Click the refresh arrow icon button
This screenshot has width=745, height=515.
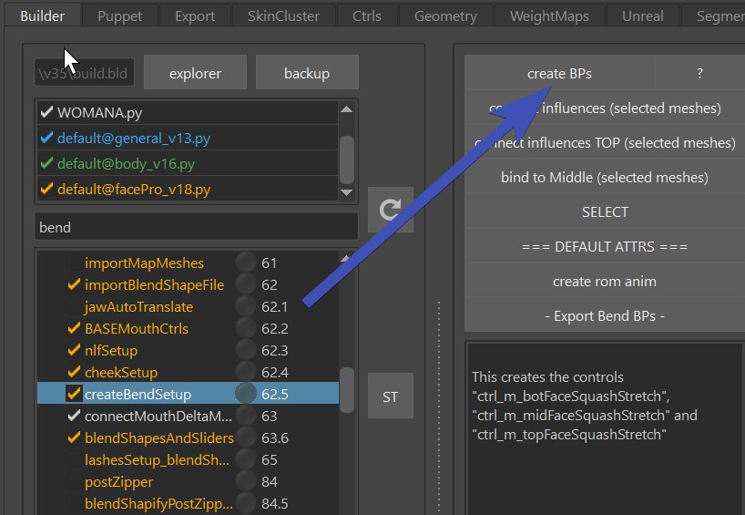(391, 210)
